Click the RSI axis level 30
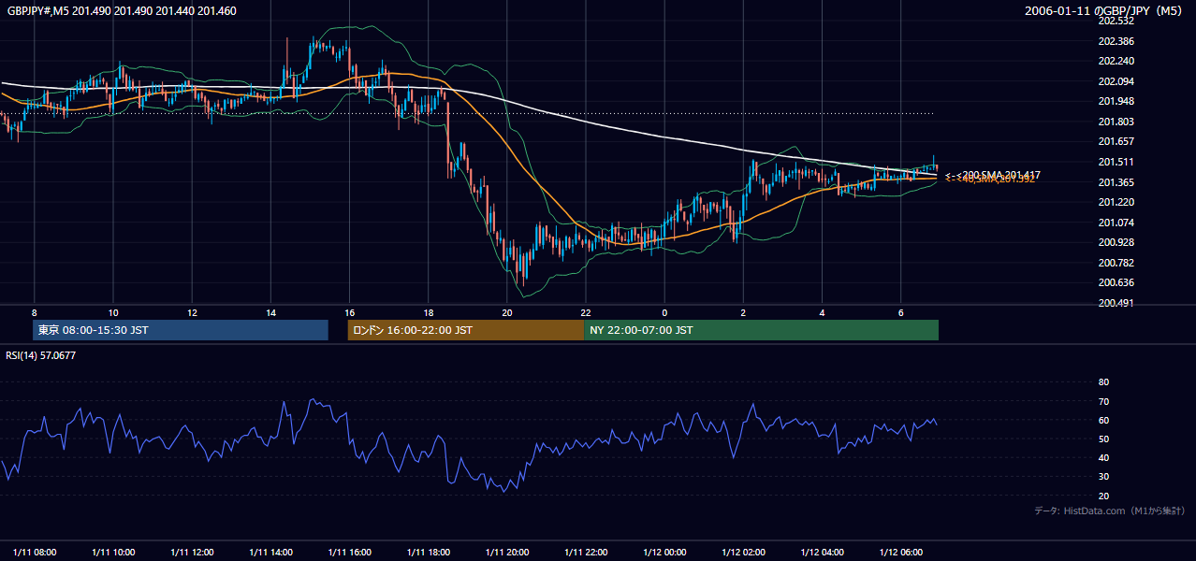This screenshot has height=561, width=1196. coord(1103,477)
